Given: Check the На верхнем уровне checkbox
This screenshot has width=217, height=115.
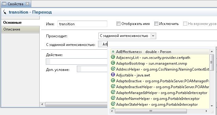Looking at the screenshot, I should (185, 24).
